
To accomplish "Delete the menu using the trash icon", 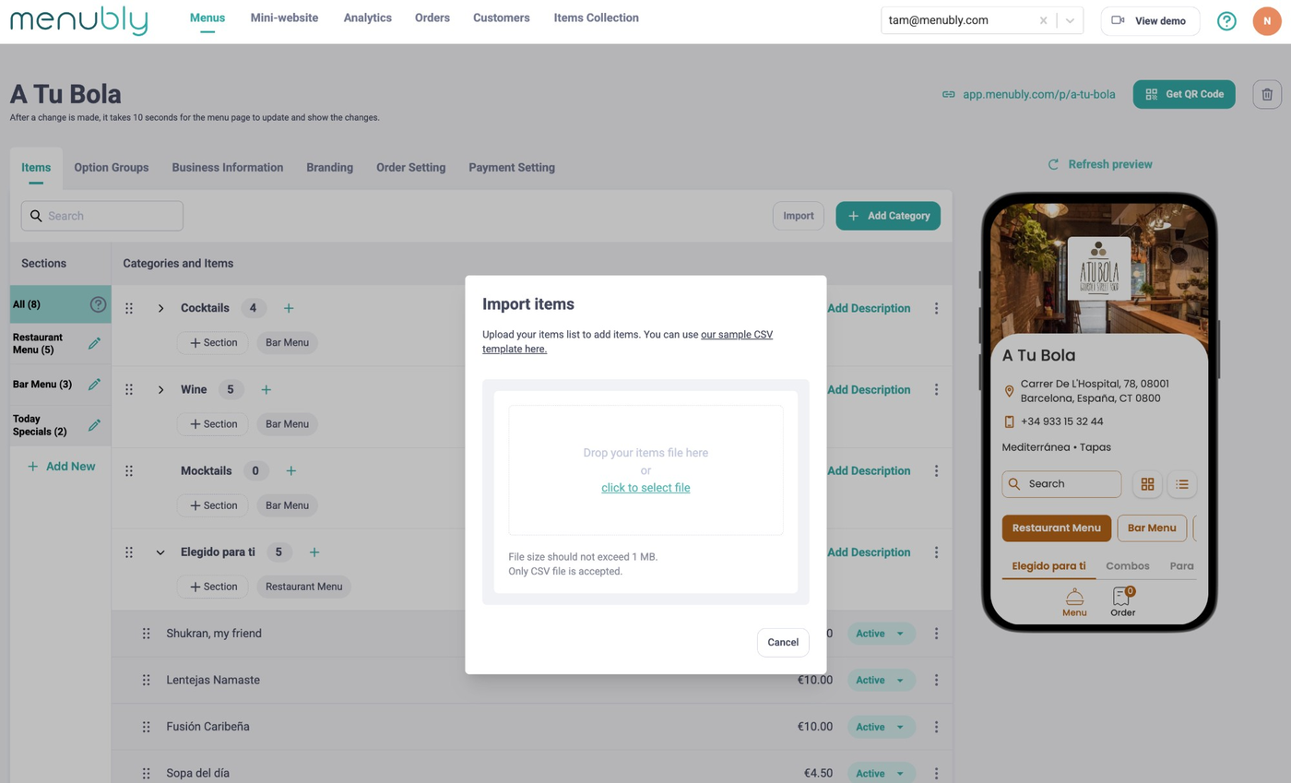I will coord(1267,94).
